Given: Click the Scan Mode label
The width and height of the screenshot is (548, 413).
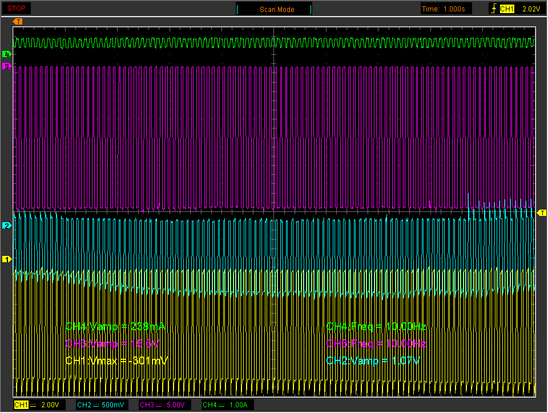Looking at the screenshot, I should pos(277,10).
